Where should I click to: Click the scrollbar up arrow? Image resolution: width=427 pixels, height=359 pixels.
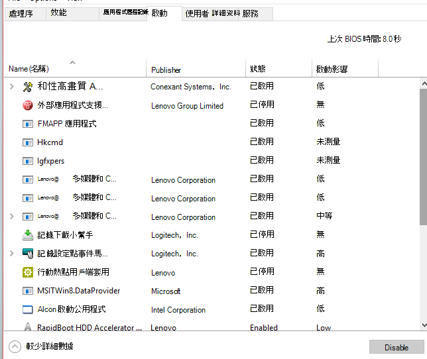click(424, 83)
